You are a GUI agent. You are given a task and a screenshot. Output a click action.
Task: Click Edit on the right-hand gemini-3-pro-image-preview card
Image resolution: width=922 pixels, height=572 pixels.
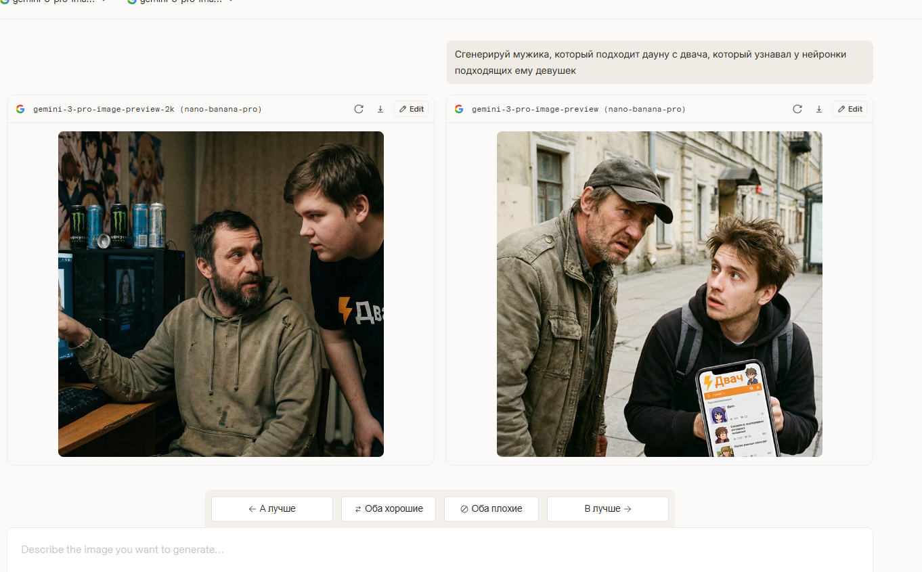850,109
